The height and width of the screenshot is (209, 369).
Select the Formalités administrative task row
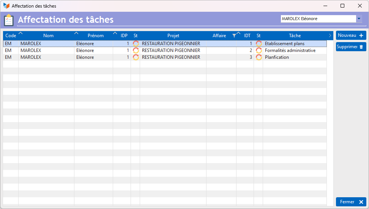click(290, 50)
